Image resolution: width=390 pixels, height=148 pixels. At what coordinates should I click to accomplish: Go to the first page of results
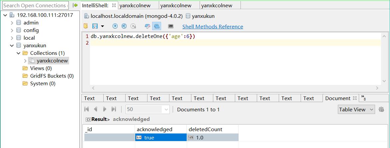[x=87, y=109]
